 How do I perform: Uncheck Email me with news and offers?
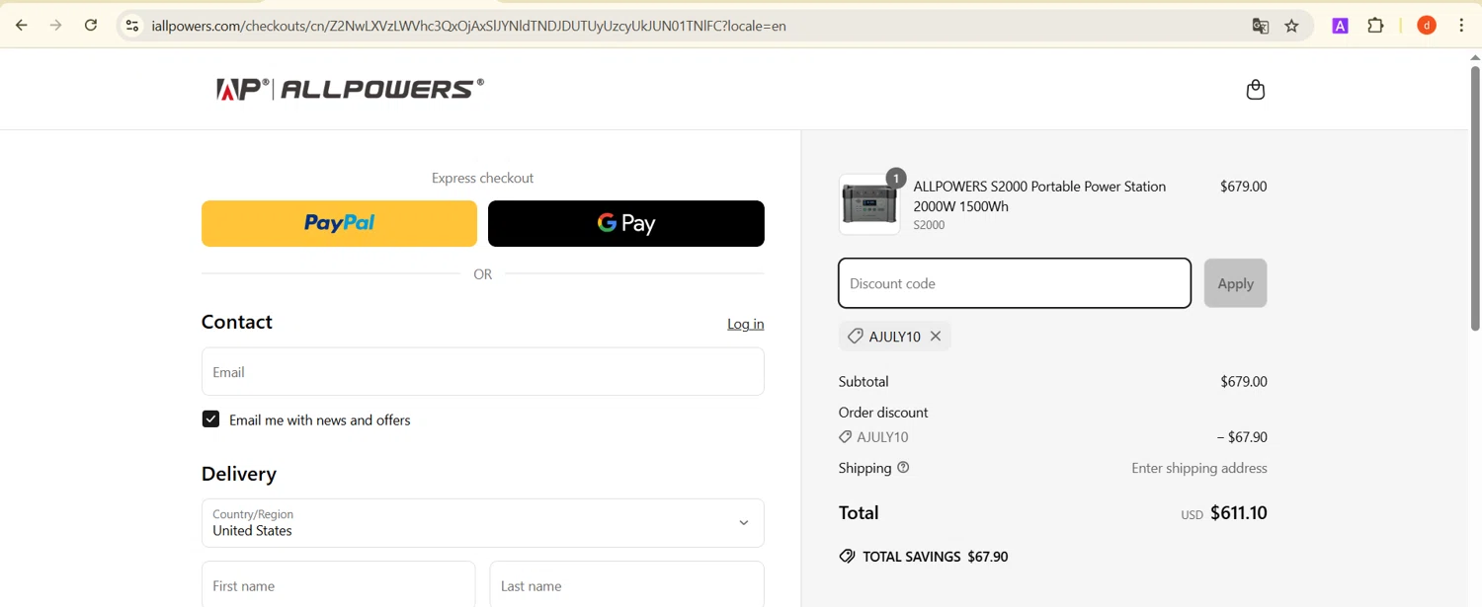click(x=210, y=419)
